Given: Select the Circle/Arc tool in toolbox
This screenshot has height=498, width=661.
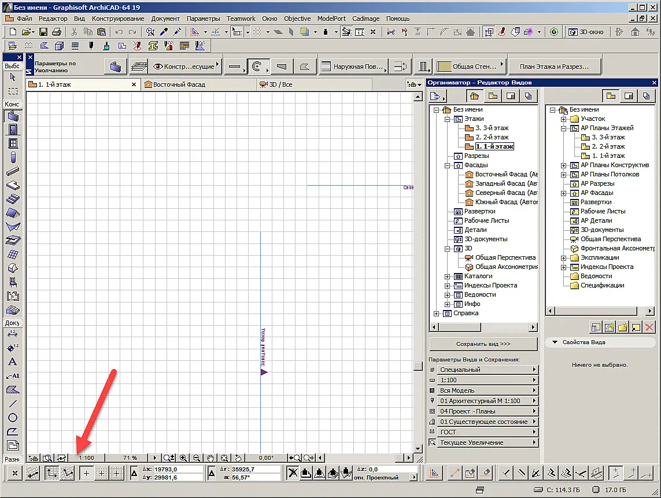Looking at the screenshot, I should point(13,418).
